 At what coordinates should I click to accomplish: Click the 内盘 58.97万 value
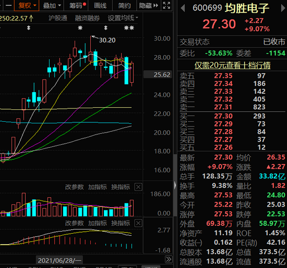(x=272, y=223)
